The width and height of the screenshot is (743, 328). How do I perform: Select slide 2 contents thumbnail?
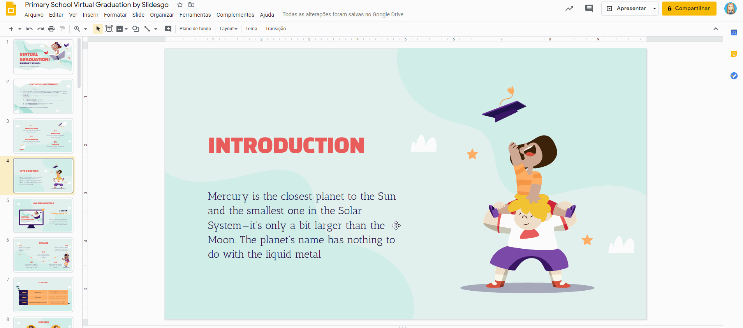[x=43, y=96]
